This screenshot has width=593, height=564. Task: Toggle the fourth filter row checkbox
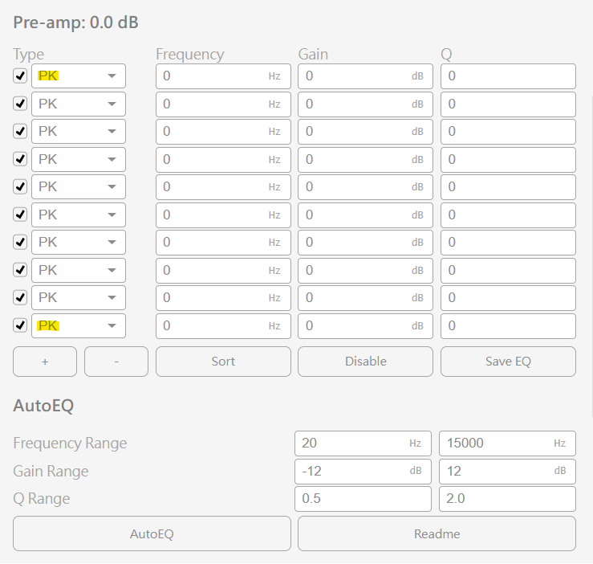point(20,159)
